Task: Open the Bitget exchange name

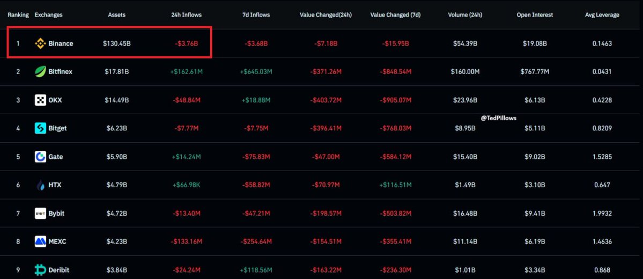Action: point(57,128)
